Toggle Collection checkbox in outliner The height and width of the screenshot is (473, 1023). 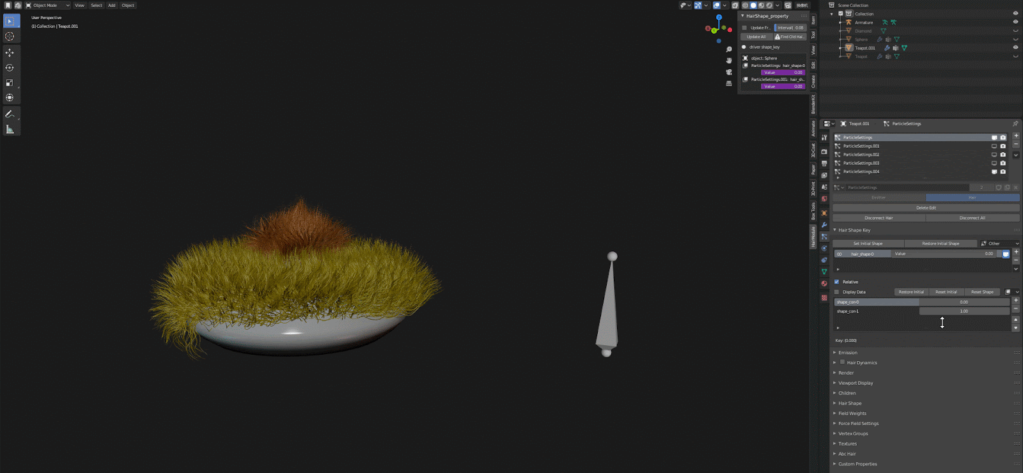click(x=841, y=13)
